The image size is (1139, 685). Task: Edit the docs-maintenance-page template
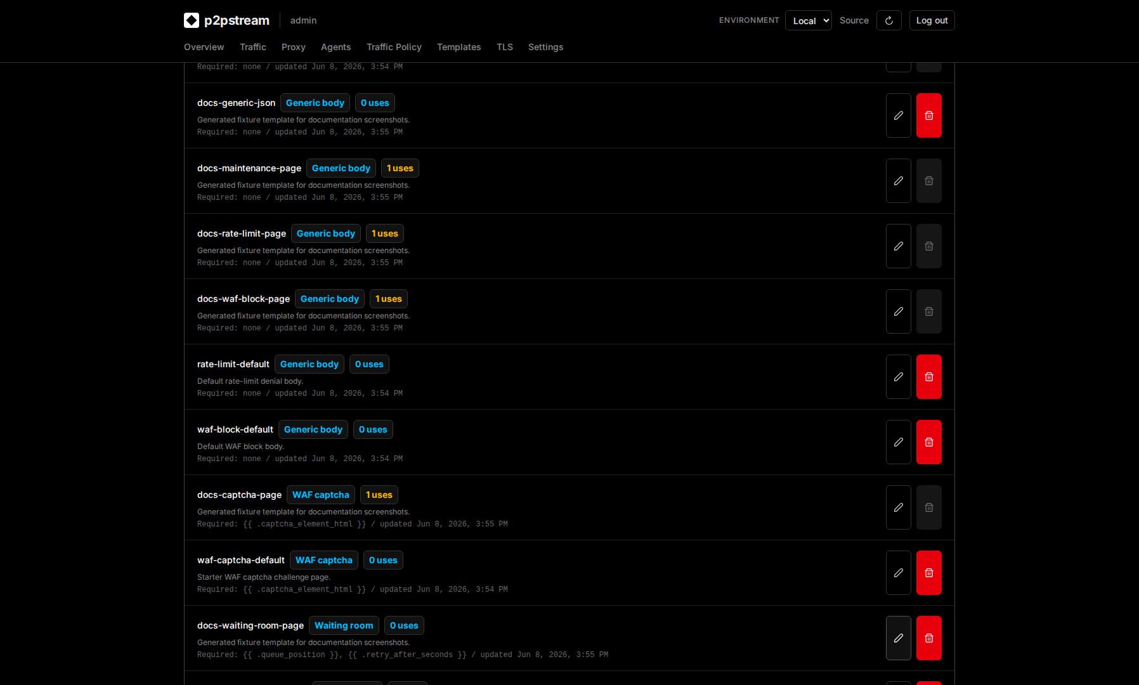pyautogui.click(x=899, y=181)
